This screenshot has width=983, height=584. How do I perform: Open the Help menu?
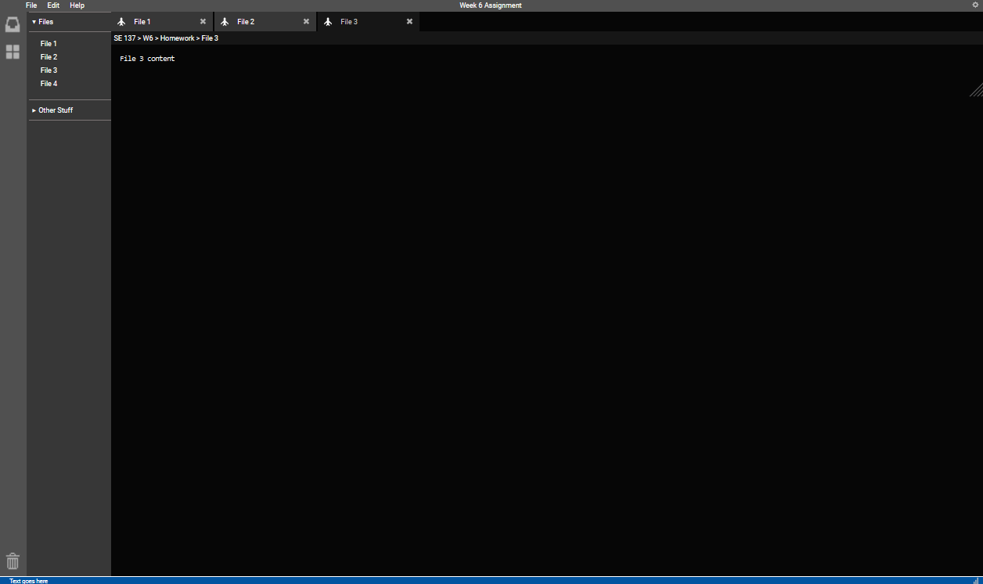pyautogui.click(x=77, y=5)
